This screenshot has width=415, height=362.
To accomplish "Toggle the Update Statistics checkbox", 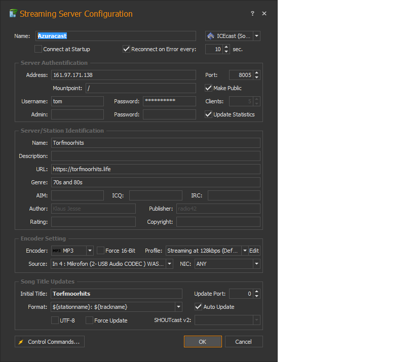I will tap(209, 114).
